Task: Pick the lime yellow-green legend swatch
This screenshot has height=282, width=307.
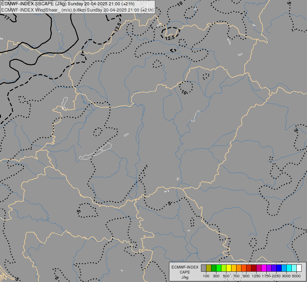Action: pyautogui.click(x=224, y=268)
